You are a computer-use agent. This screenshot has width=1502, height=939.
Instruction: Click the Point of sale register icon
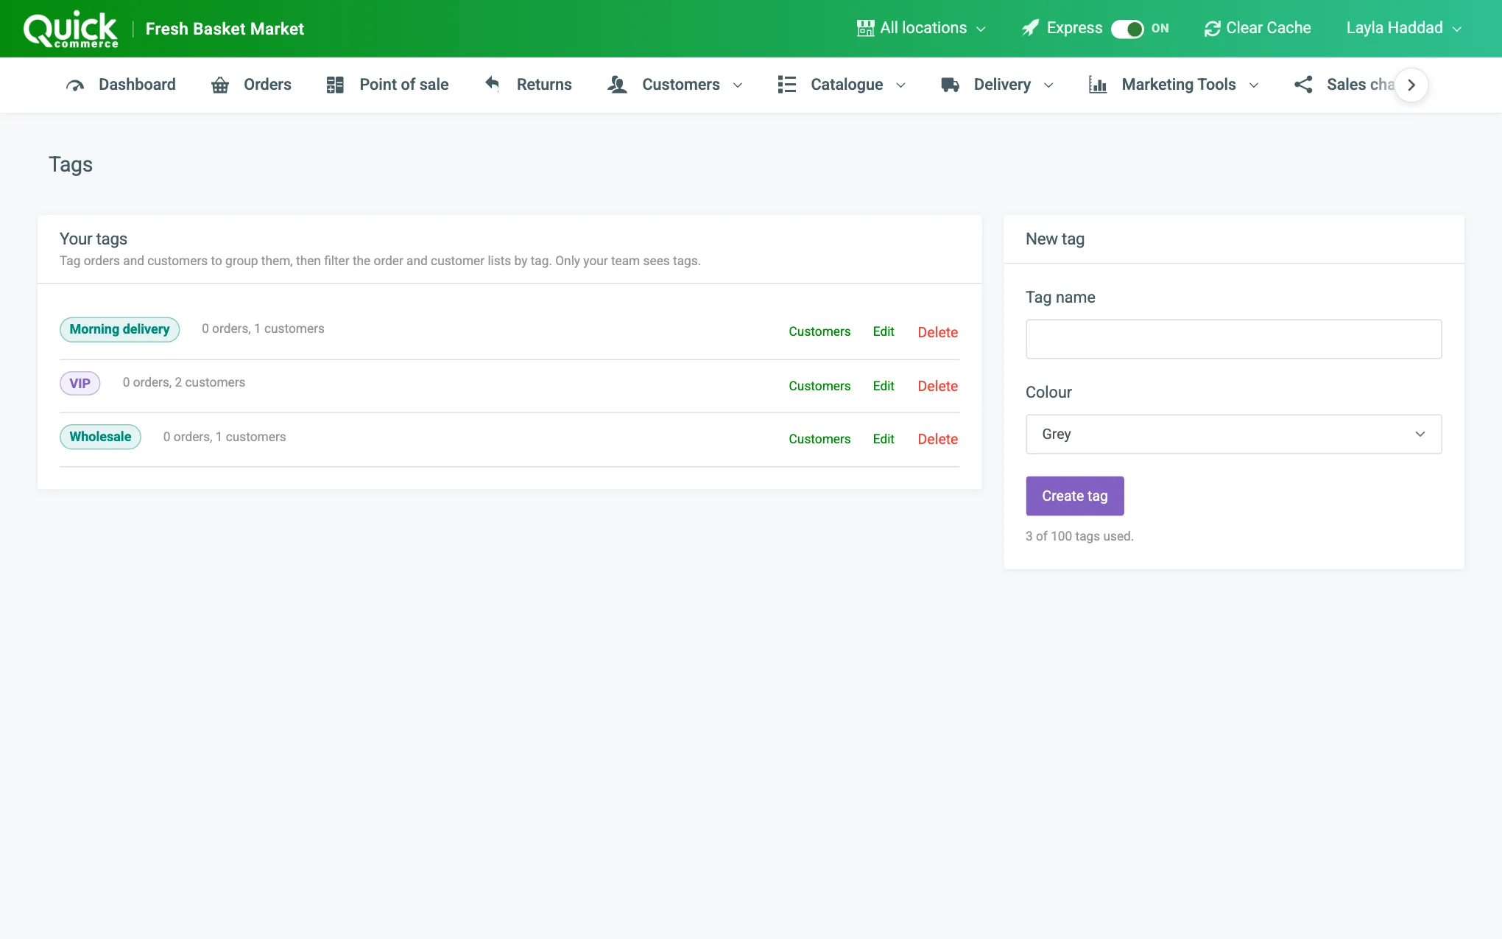(335, 85)
